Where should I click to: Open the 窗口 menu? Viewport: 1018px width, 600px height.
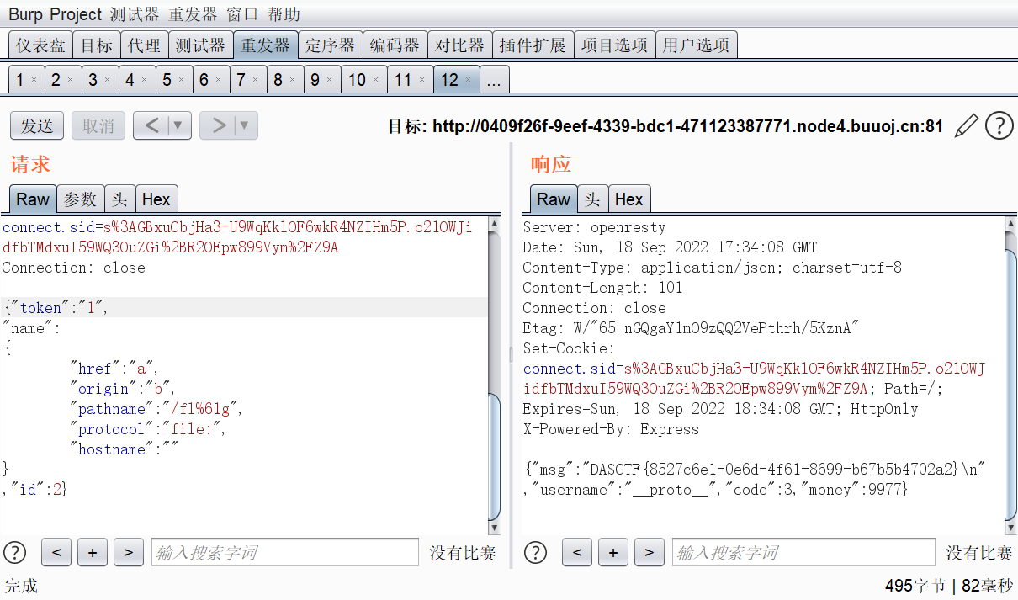(x=242, y=15)
